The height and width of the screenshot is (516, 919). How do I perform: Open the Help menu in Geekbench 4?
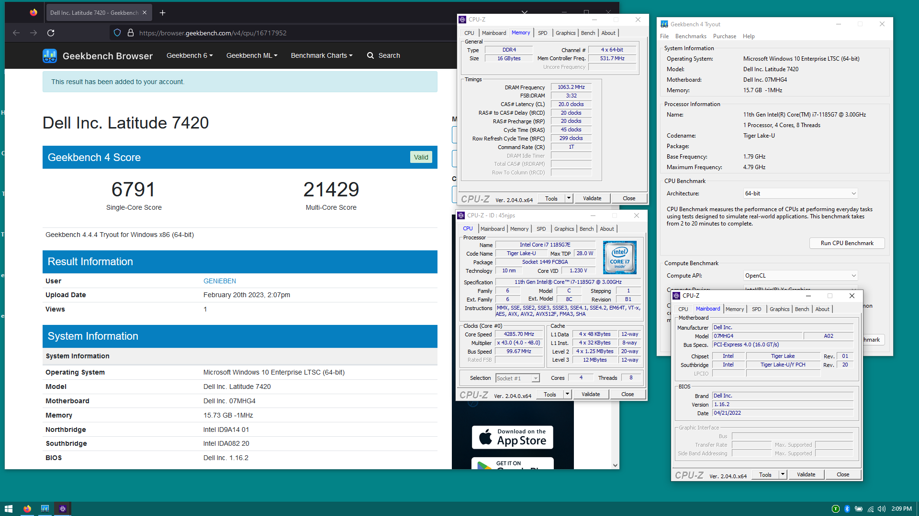(x=749, y=36)
